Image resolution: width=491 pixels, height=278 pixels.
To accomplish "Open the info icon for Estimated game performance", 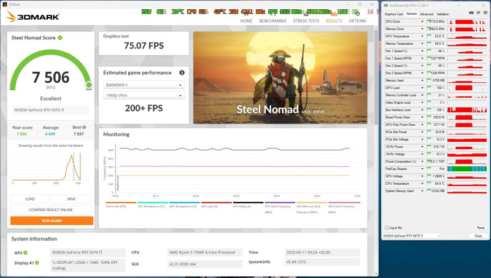I will 182,72.
